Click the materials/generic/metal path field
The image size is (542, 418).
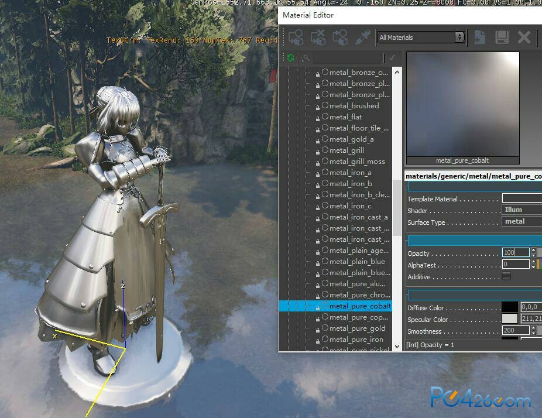(x=473, y=176)
